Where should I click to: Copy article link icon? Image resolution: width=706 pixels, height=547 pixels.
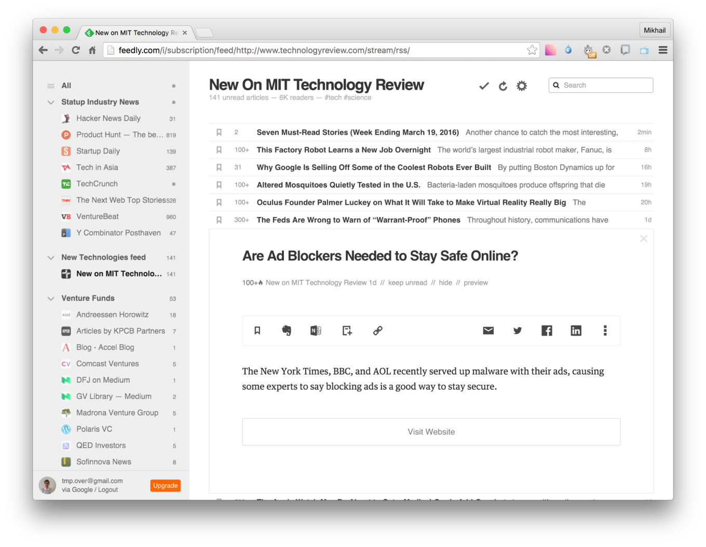(378, 330)
